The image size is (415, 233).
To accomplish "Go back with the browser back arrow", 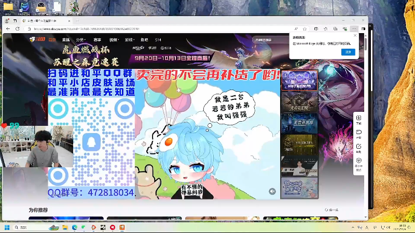I will (x=8, y=29).
